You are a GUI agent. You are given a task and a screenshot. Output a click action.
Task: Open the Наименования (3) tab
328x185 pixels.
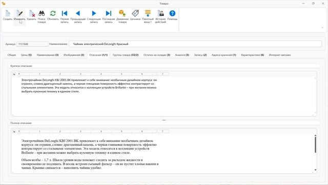click(x=48, y=55)
